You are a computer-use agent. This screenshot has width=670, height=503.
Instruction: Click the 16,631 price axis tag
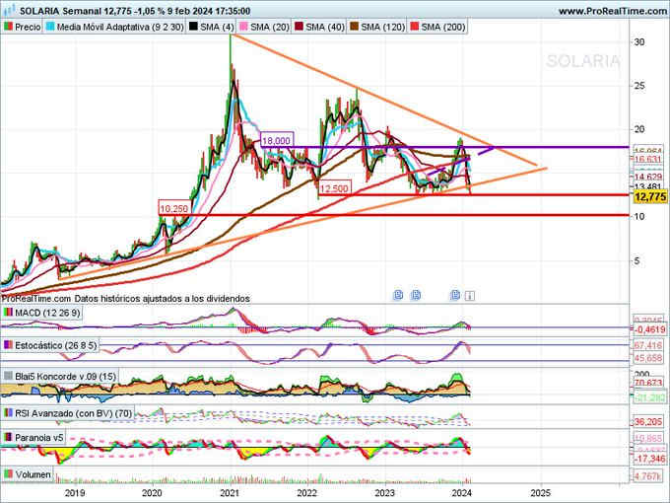pyautogui.click(x=647, y=159)
